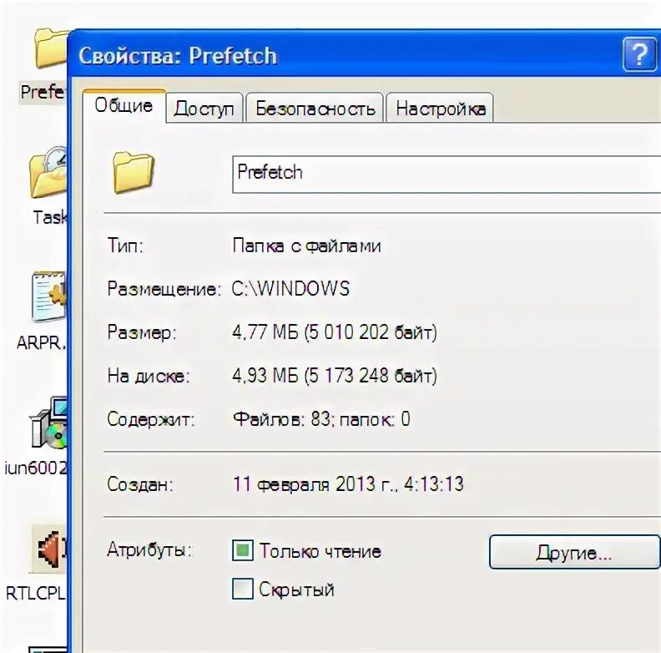This screenshot has width=661, height=653.
Task: Select the iun6002 installer icon
Action: tap(48, 423)
